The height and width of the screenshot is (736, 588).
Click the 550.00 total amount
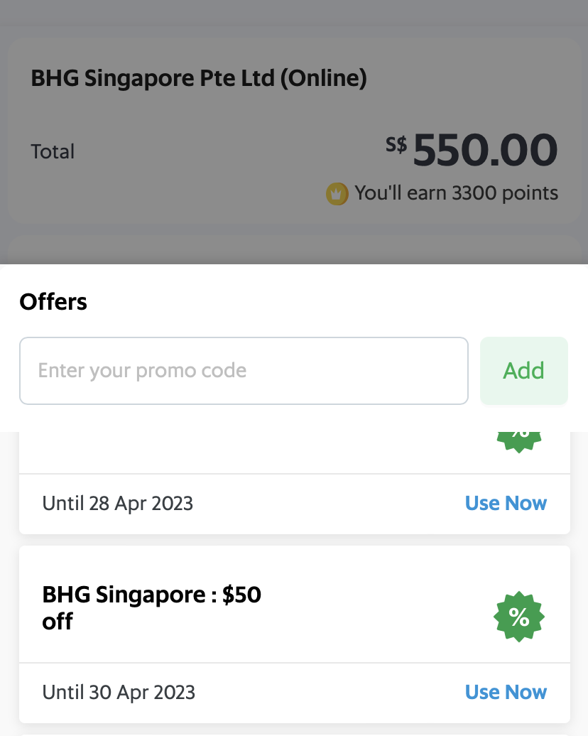pyautogui.click(x=485, y=151)
